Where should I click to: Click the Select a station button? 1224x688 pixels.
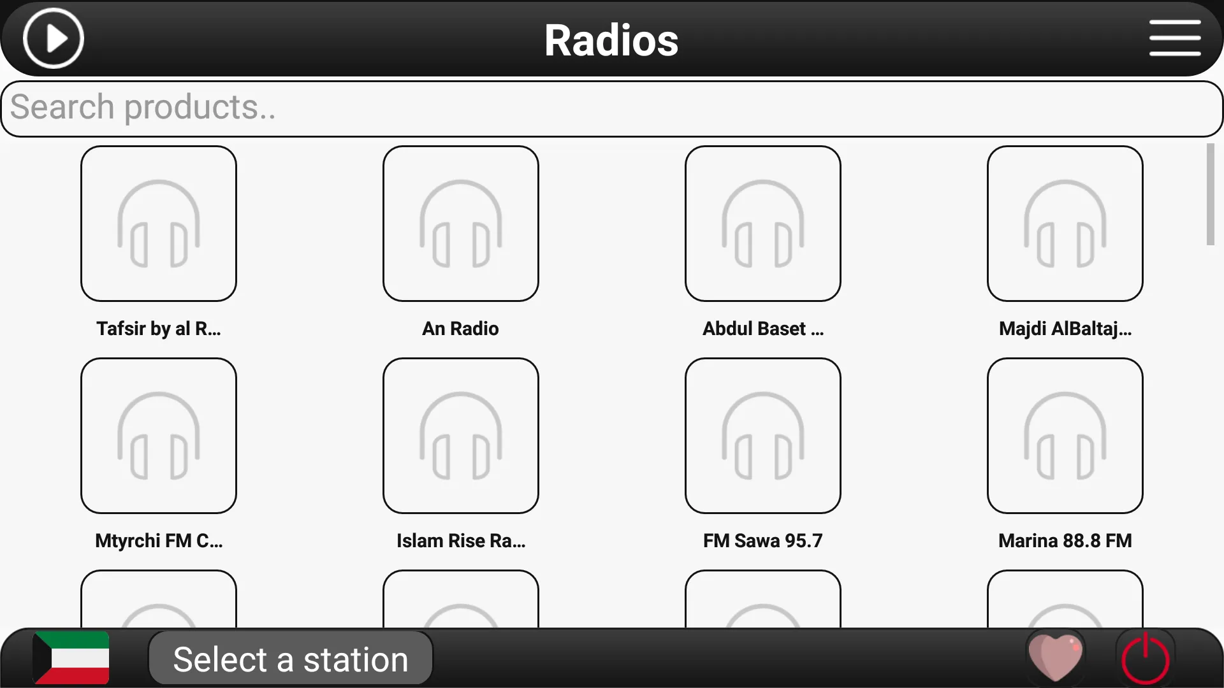pos(291,659)
